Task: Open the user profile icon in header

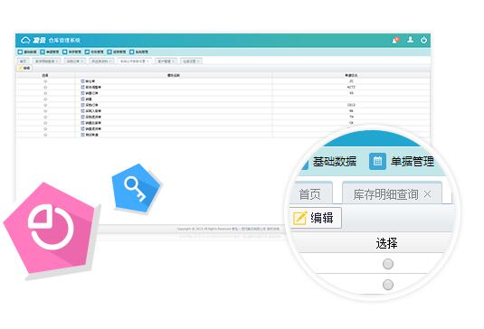Action: tap(410, 40)
